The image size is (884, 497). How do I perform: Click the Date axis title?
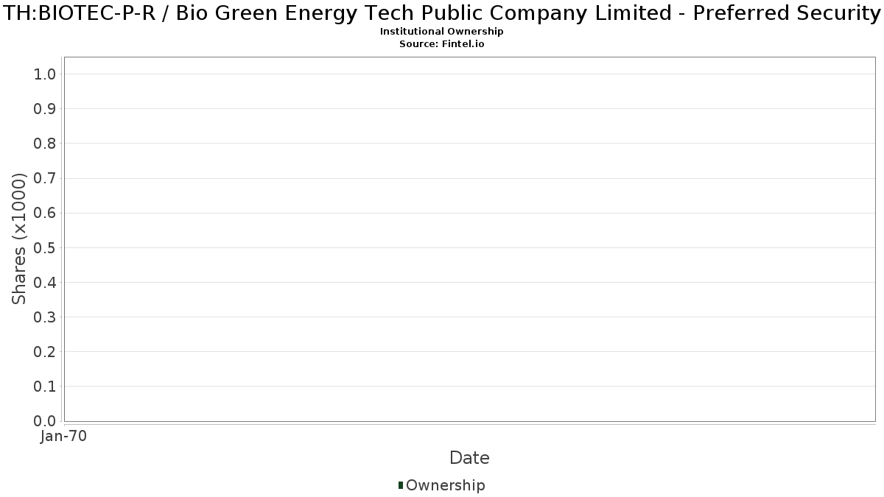469,458
